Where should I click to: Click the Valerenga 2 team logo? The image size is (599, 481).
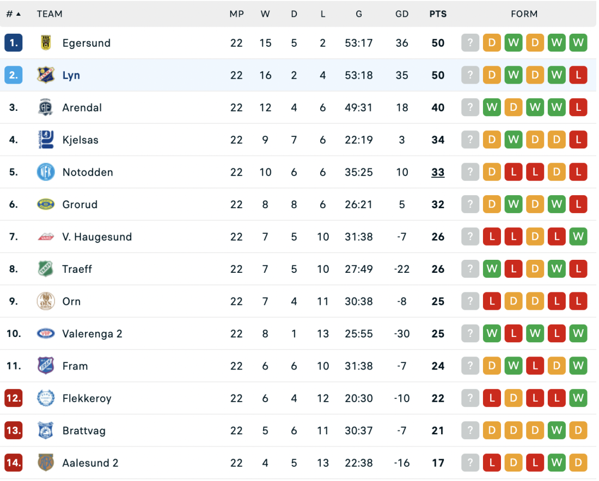tap(46, 334)
